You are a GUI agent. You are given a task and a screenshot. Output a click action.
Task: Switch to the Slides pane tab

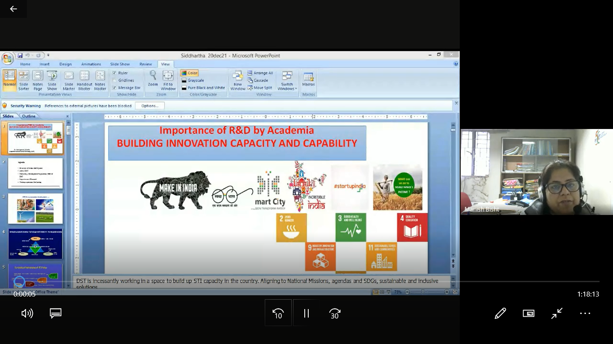tap(9, 116)
